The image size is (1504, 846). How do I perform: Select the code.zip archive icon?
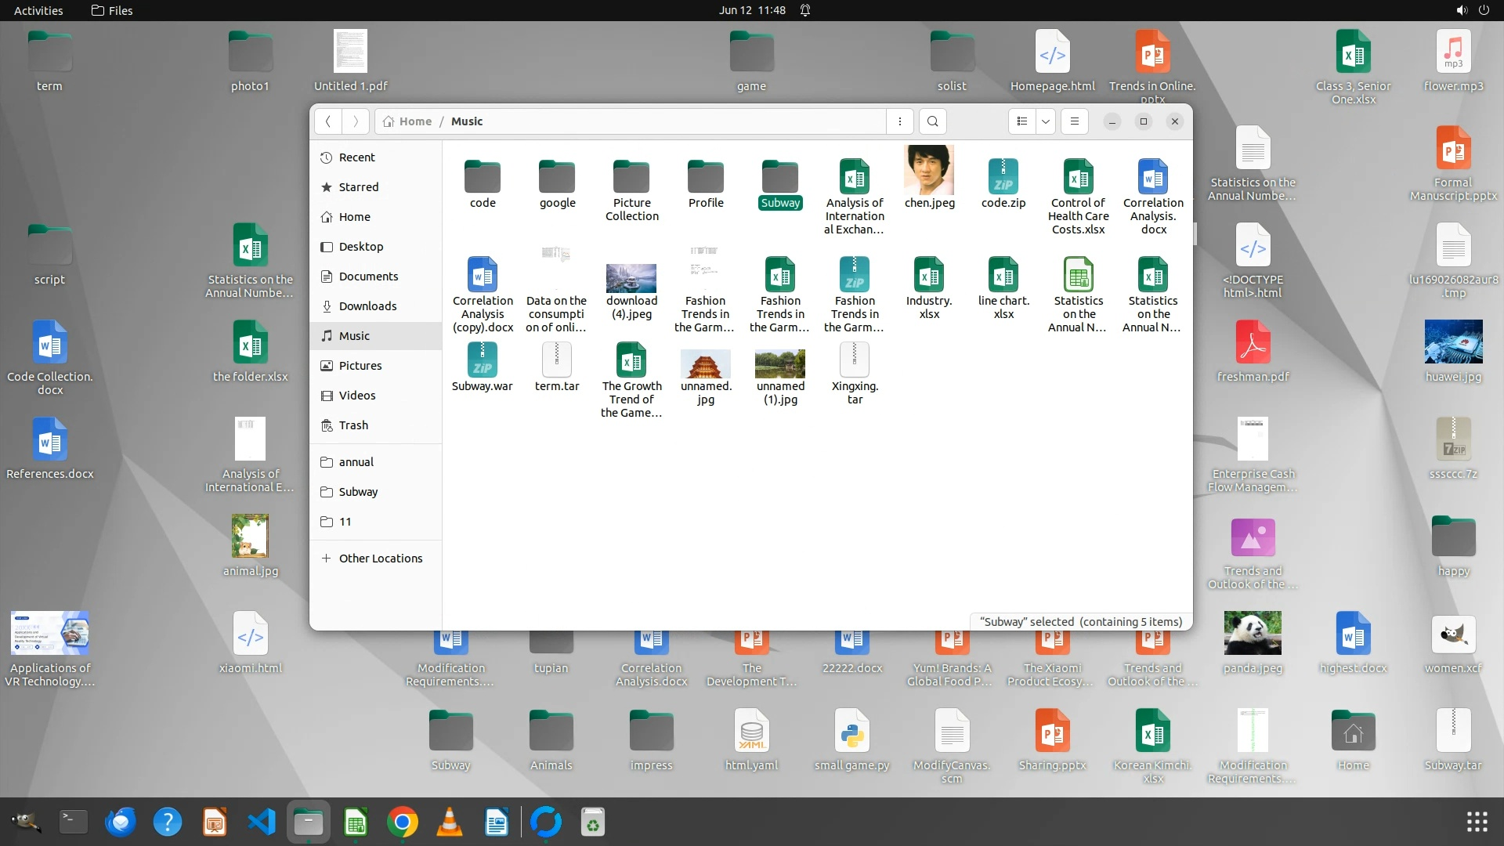click(1003, 177)
